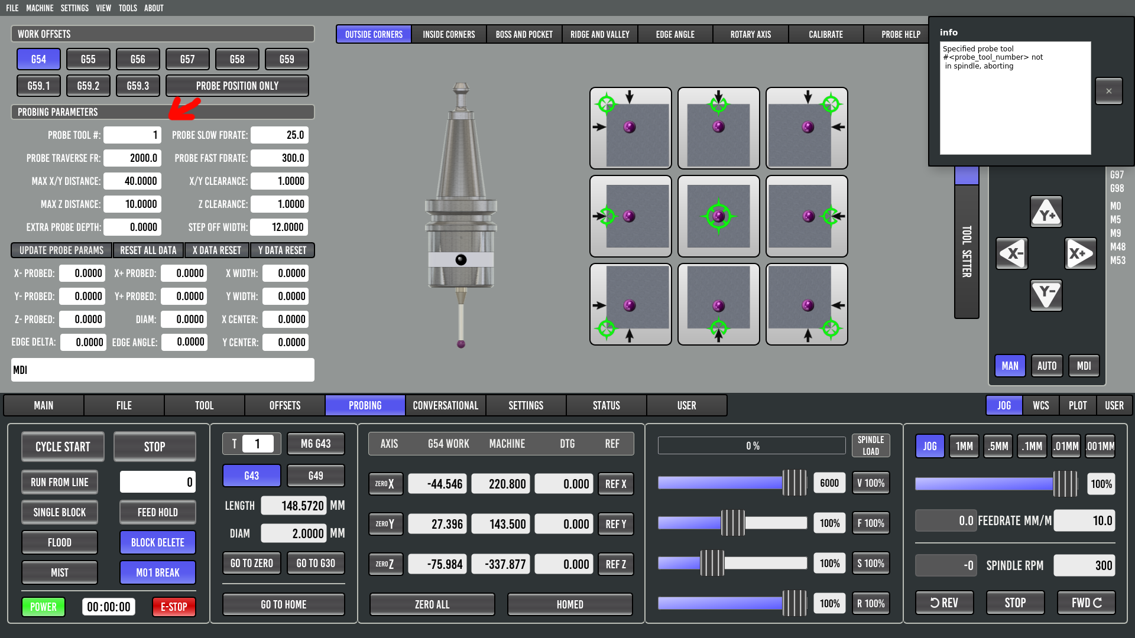
Task: Click RESET ALL DATA button
Action: click(148, 250)
